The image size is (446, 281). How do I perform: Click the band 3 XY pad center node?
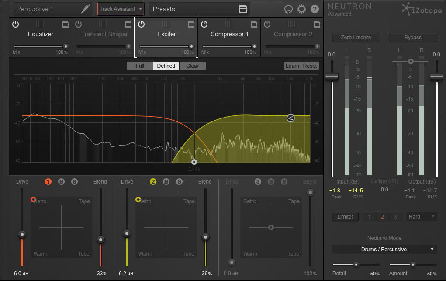pos(271,228)
